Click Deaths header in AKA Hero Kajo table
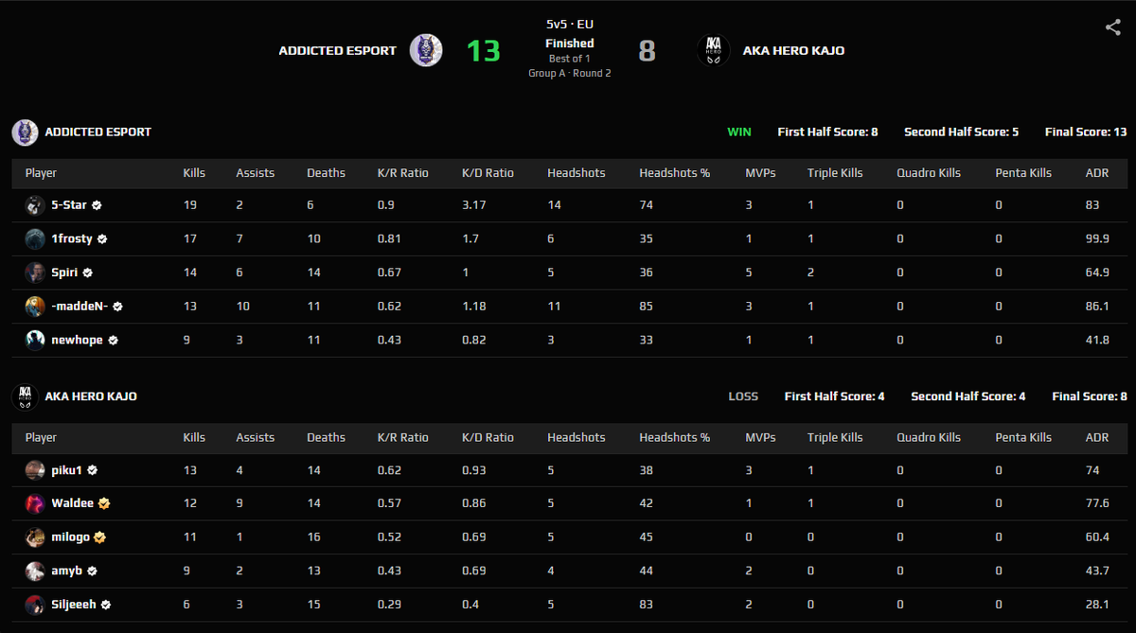Viewport: 1136px width, 633px height. 326,437
